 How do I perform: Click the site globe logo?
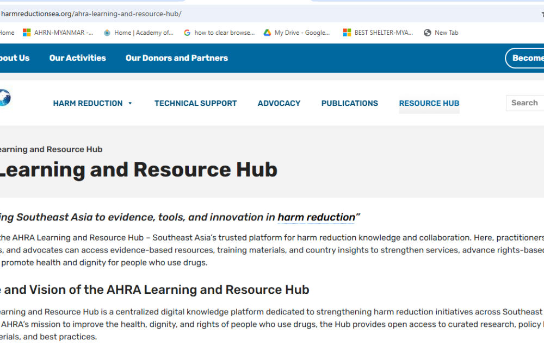(4, 98)
